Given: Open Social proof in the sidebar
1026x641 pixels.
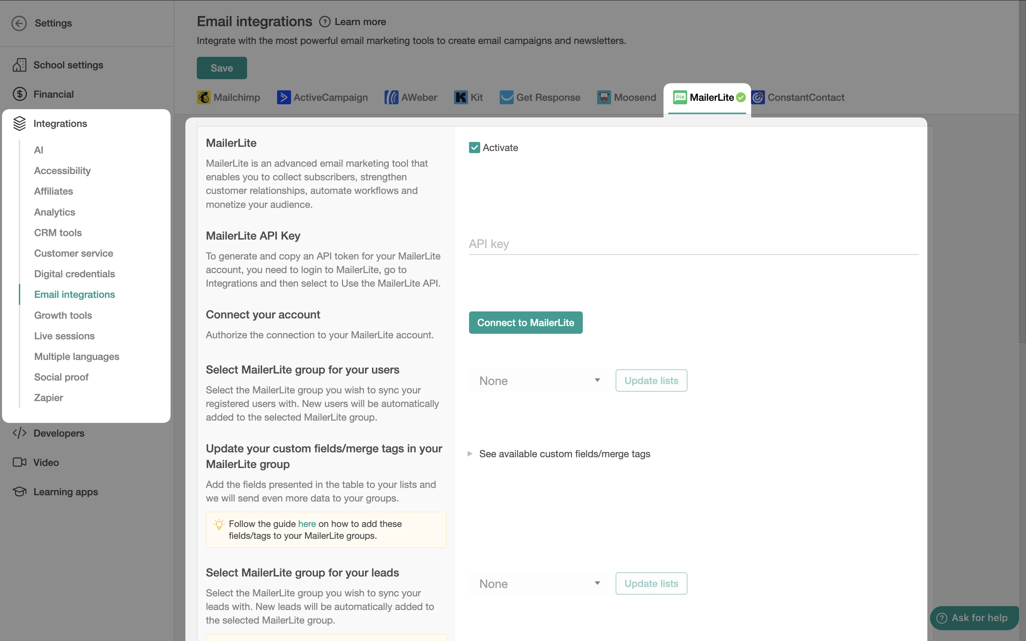Looking at the screenshot, I should (61, 377).
